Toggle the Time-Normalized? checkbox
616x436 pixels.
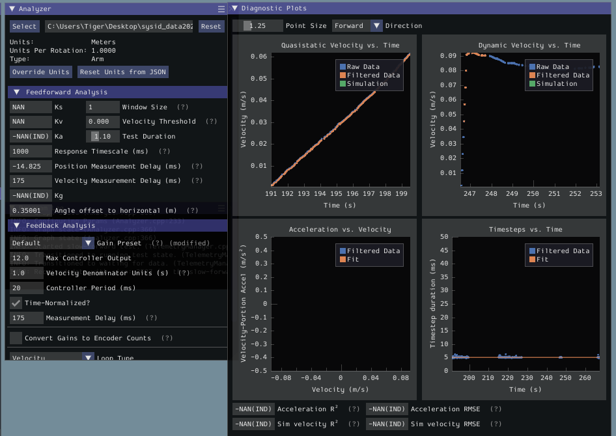16,303
